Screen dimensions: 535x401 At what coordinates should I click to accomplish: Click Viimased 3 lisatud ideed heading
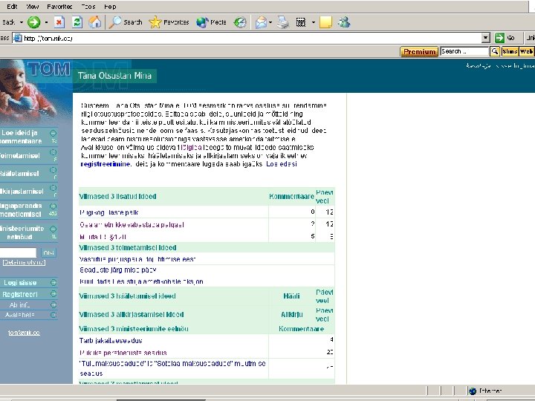pyautogui.click(x=117, y=196)
